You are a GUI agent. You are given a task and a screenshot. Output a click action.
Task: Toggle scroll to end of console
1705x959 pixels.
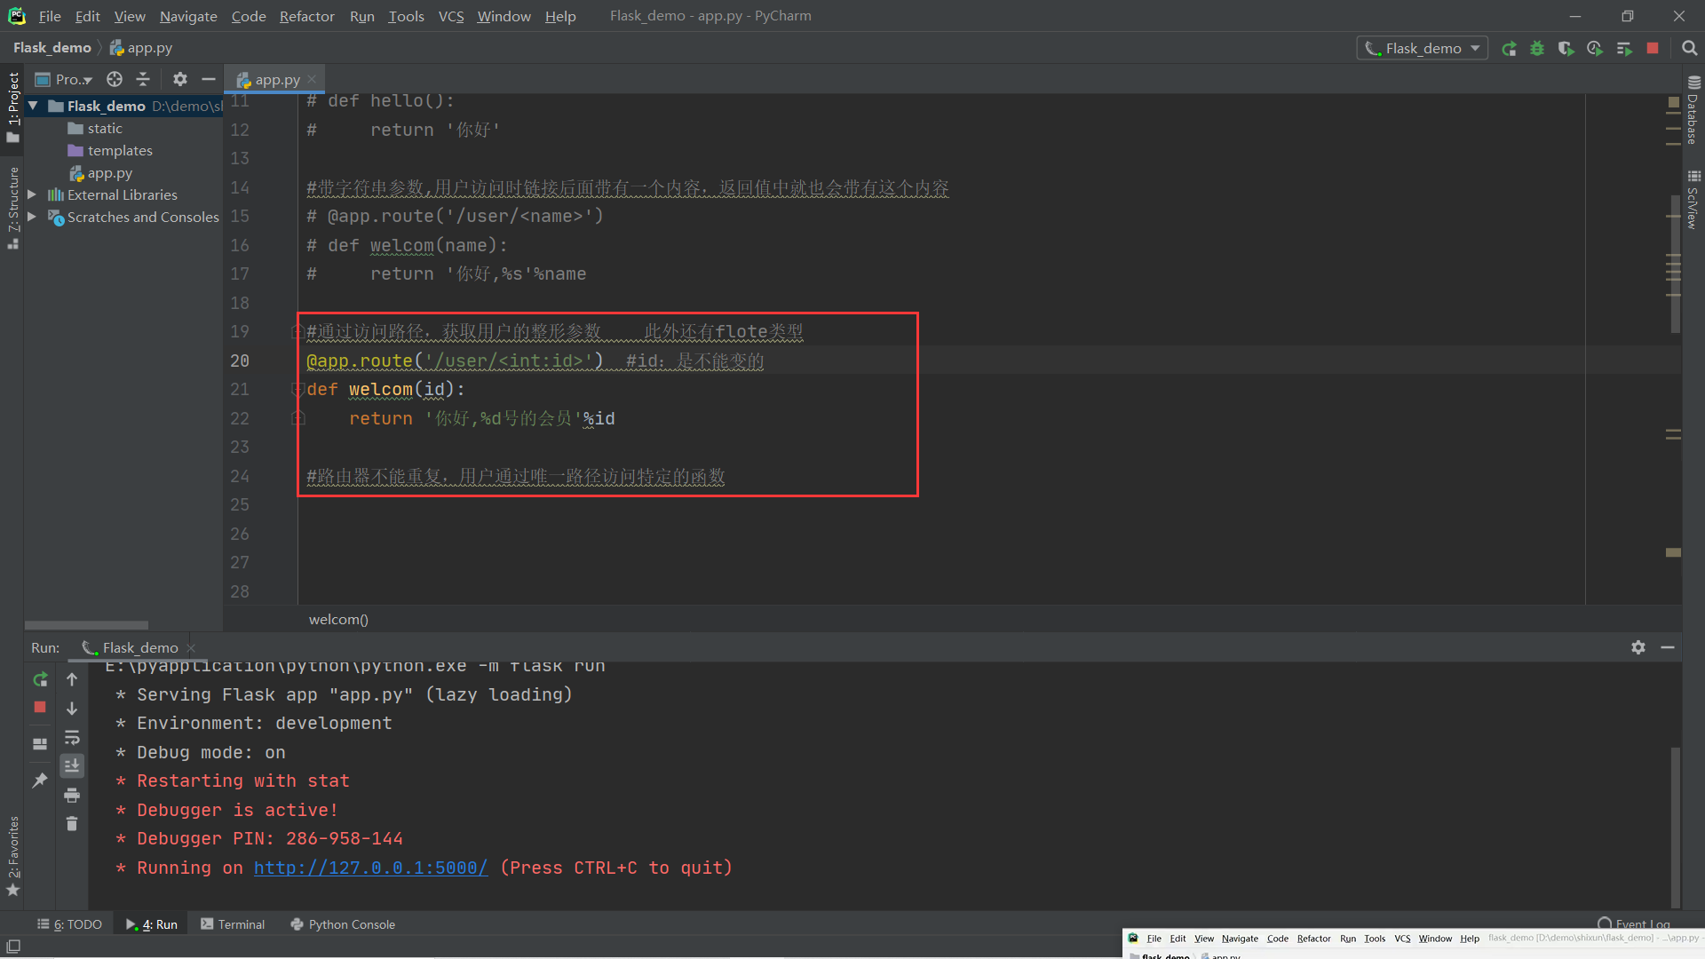click(72, 765)
